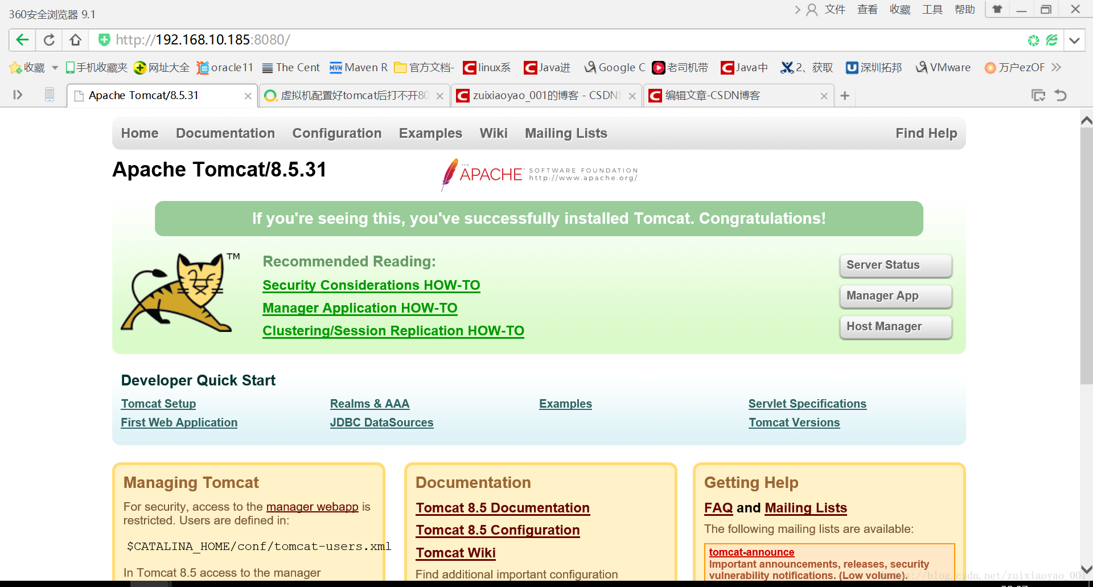Expand more bookmarks chevron
Viewport: 1093px width, 587px height.
1057,68
